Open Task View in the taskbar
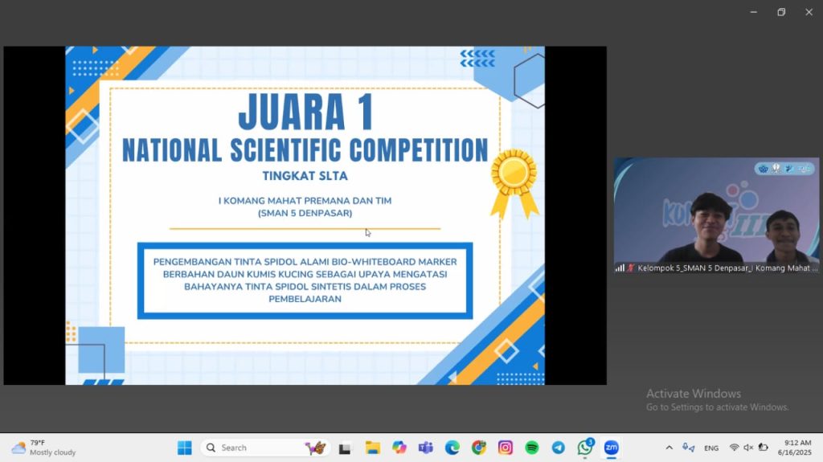This screenshot has width=823, height=462. click(346, 448)
